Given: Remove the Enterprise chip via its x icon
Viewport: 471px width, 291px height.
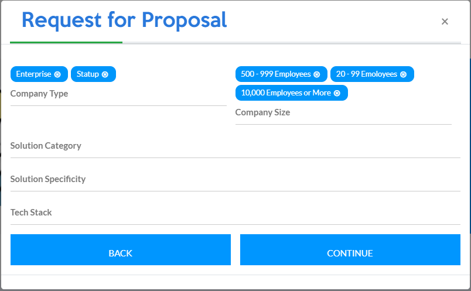Looking at the screenshot, I should 57,74.
